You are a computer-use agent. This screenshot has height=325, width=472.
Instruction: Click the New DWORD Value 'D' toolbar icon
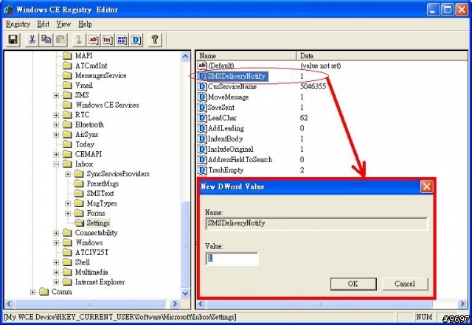(136, 39)
